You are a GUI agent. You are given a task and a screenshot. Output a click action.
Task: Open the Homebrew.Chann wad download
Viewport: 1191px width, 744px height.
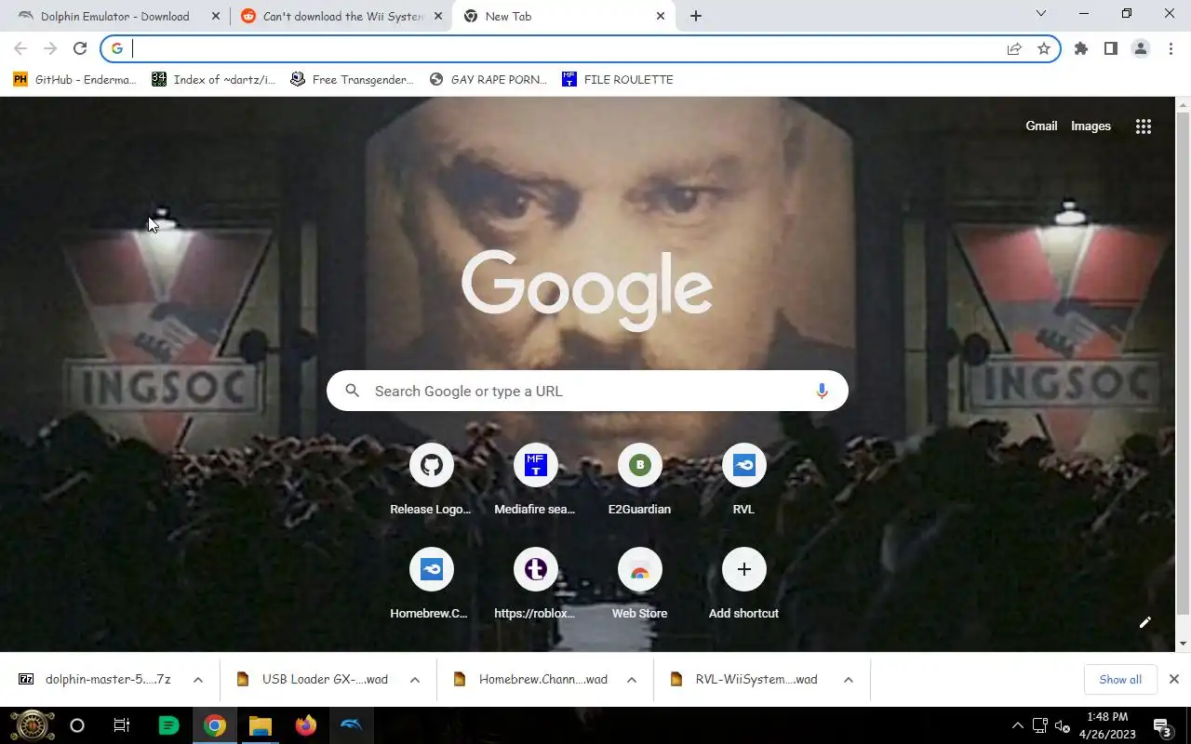(x=530, y=680)
